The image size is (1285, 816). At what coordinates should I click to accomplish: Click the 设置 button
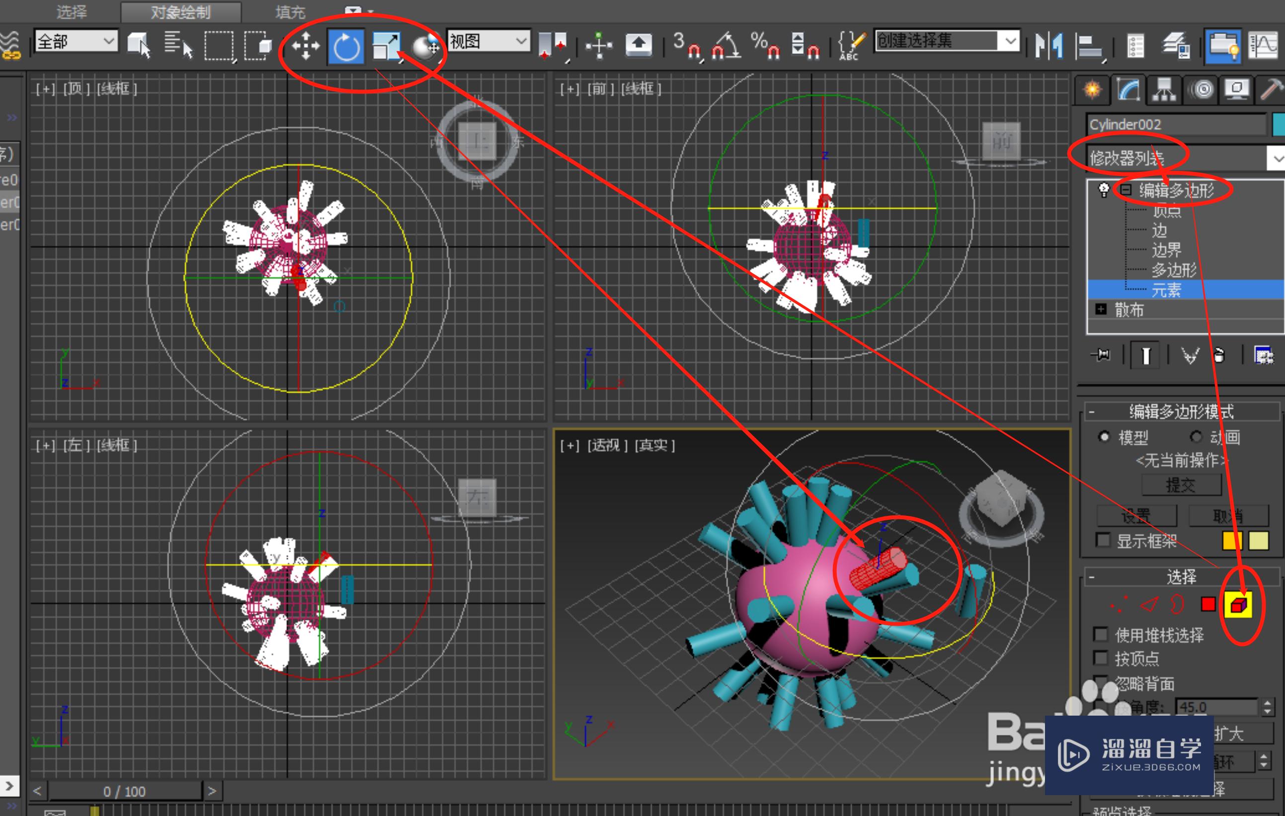[1136, 515]
